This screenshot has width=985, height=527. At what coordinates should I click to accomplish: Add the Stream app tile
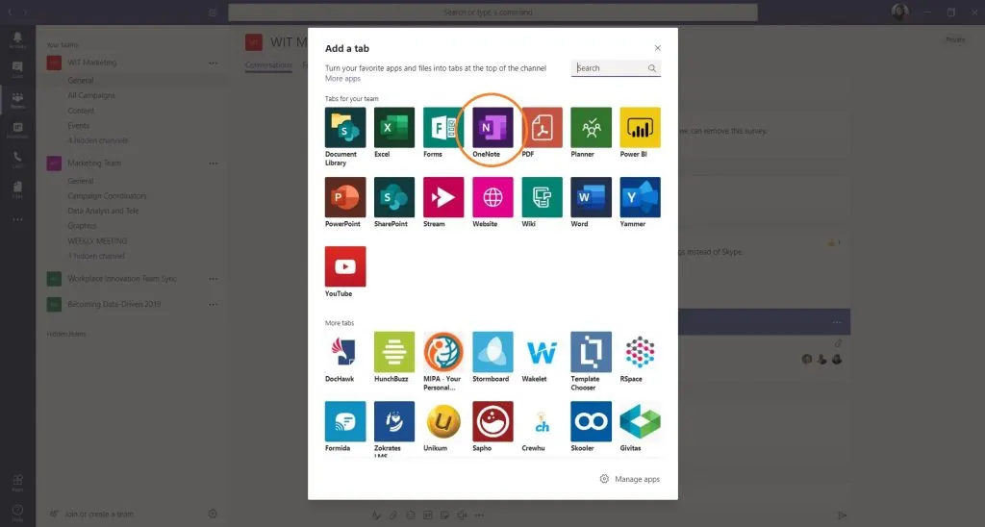click(x=442, y=197)
